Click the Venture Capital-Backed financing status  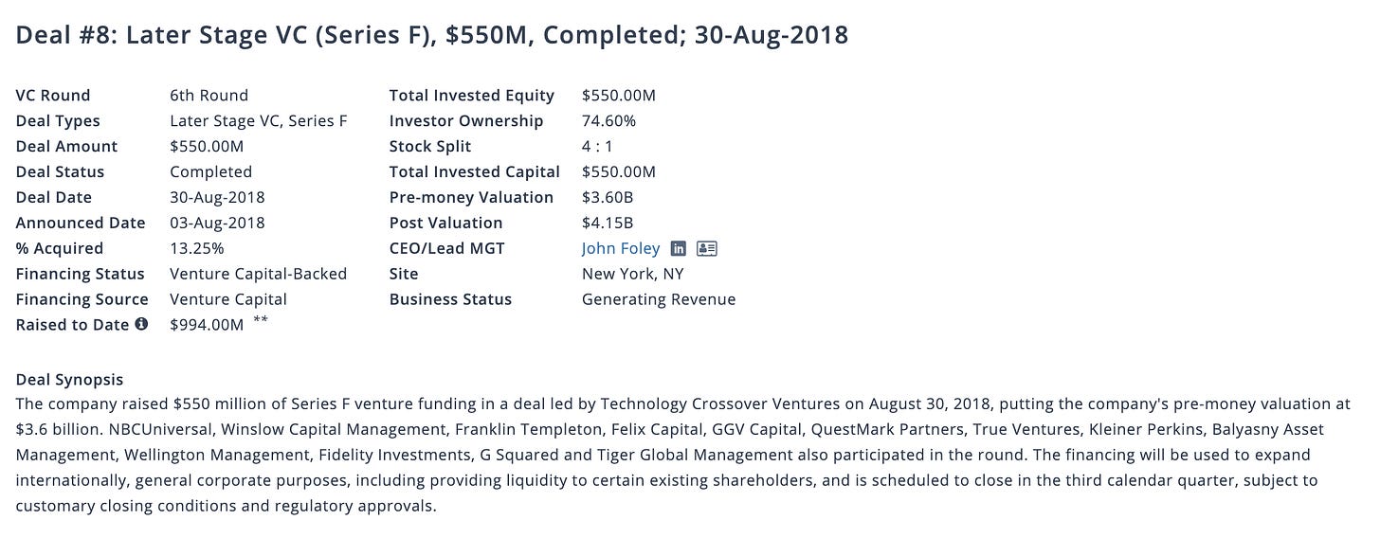(x=258, y=274)
